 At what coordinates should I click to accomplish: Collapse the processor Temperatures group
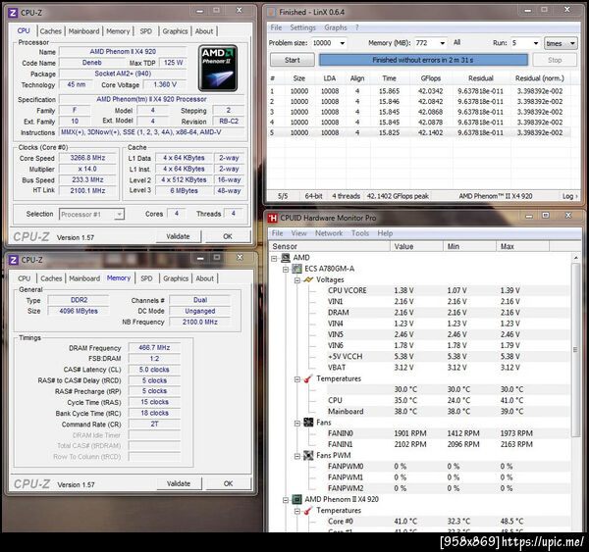click(x=297, y=511)
